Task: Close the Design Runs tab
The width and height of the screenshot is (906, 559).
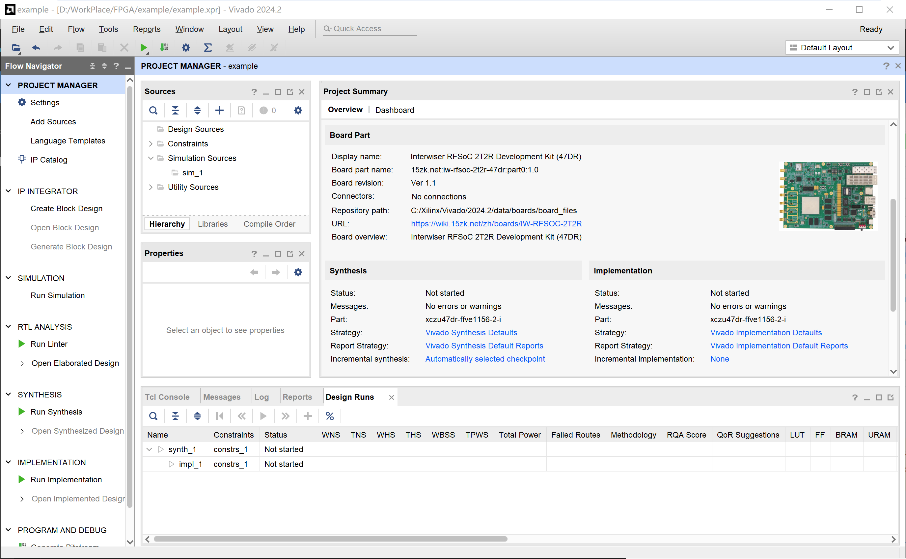Action: (x=391, y=397)
